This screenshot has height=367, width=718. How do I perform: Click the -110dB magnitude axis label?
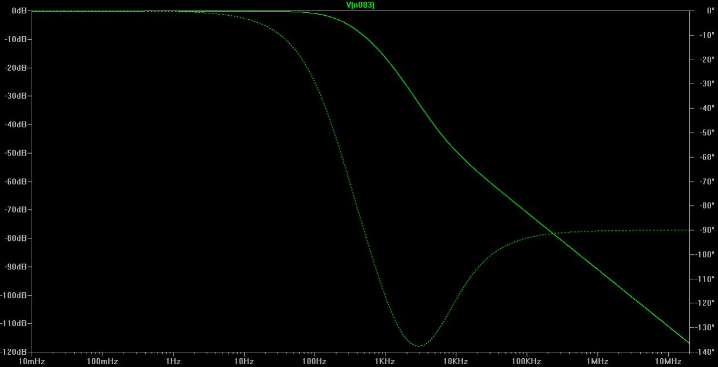(x=15, y=323)
